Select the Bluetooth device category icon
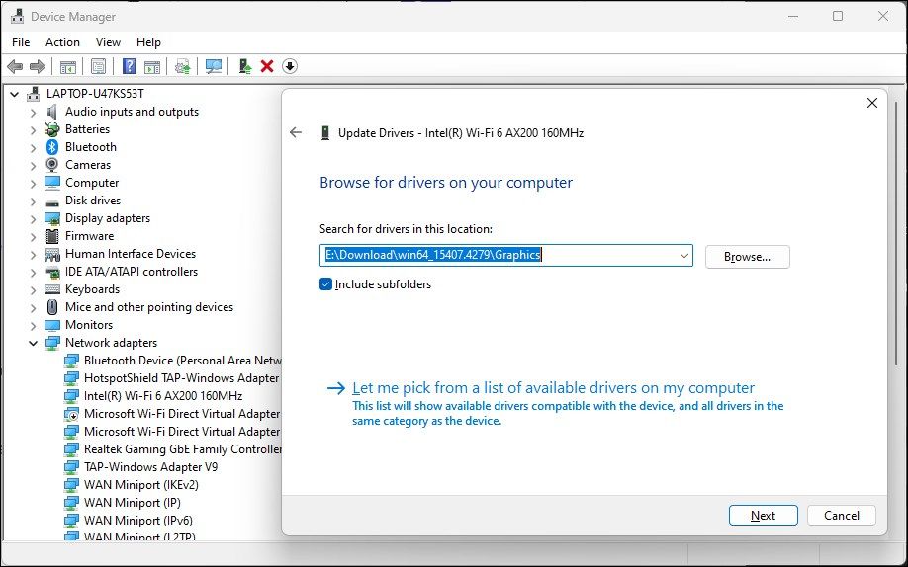 [x=52, y=147]
